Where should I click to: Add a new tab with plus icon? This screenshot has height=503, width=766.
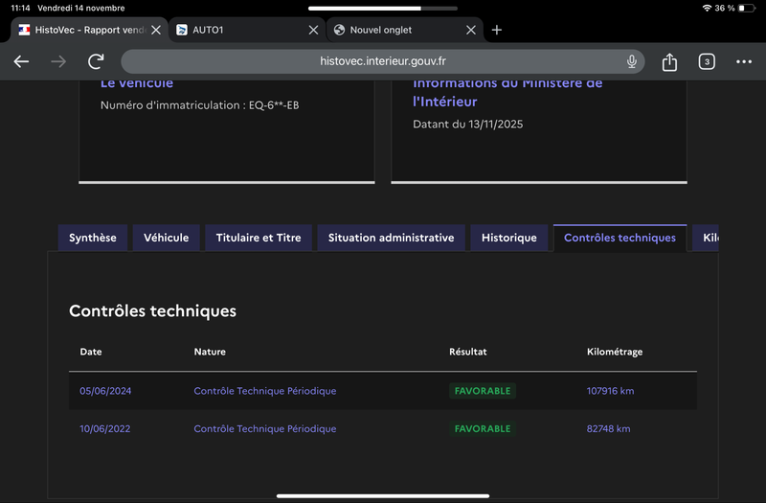click(x=496, y=30)
